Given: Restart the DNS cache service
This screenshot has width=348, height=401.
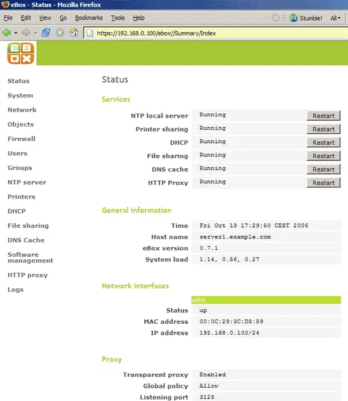Looking at the screenshot, I should 323,170.
